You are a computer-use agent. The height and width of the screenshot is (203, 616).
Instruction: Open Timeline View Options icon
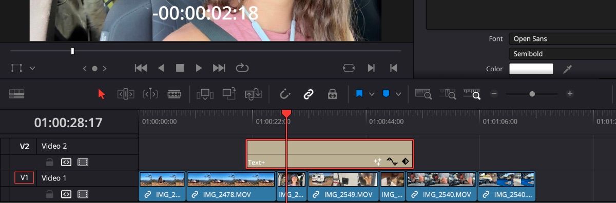pos(17,94)
